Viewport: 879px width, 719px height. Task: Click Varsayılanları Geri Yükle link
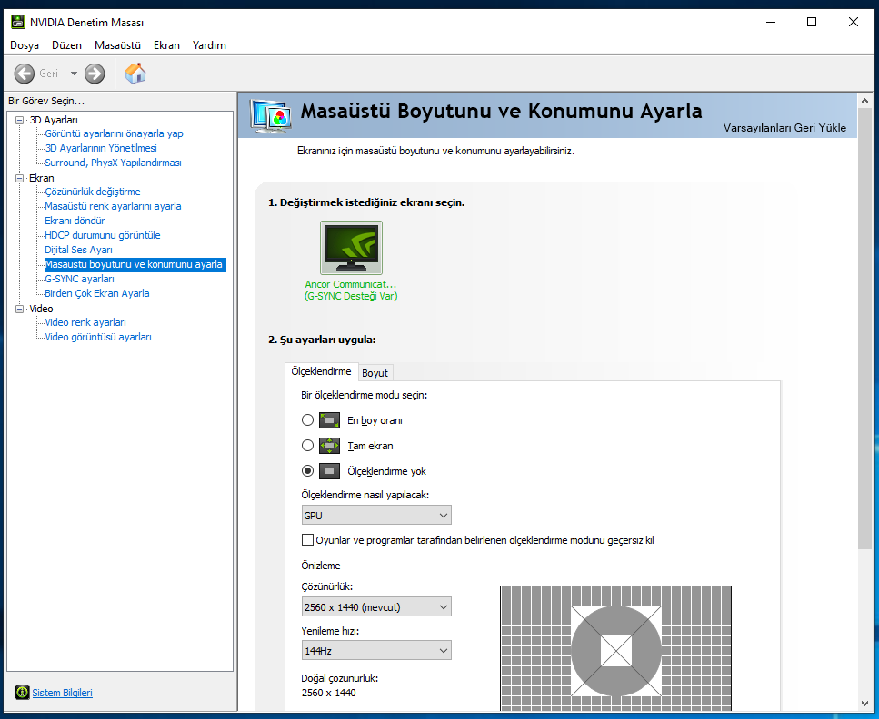click(784, 128)
